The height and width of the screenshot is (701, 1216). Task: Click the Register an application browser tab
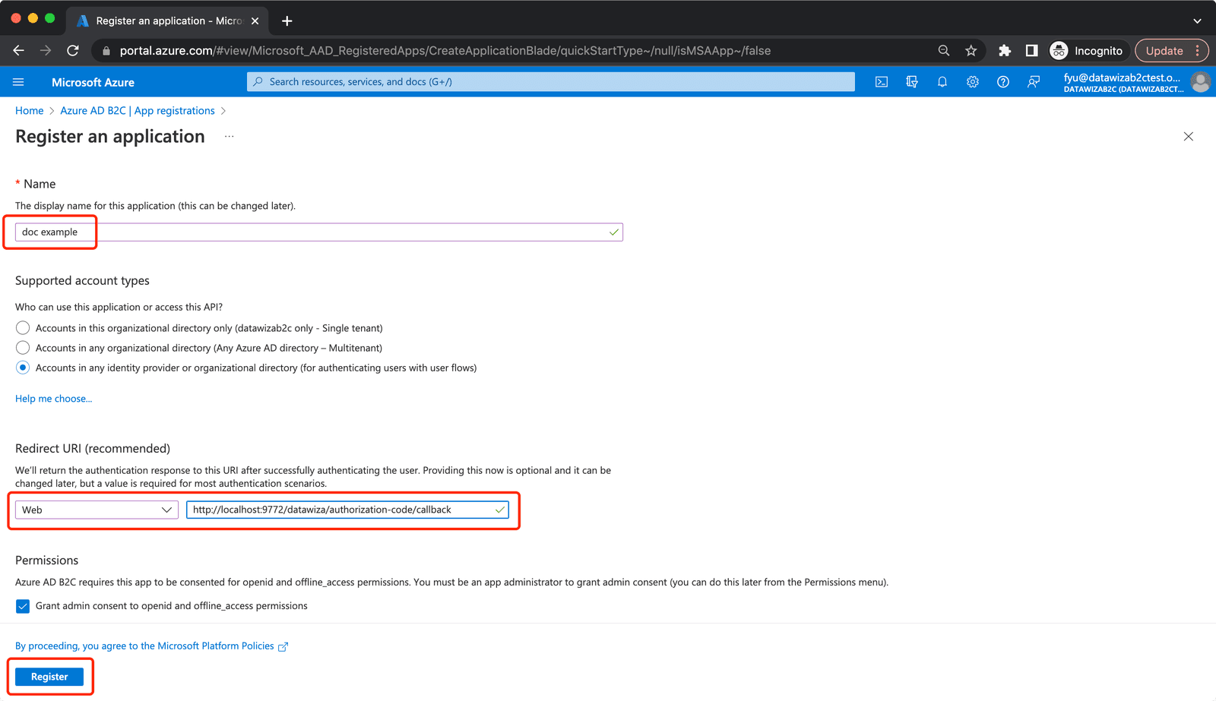[x=167, y=21]
